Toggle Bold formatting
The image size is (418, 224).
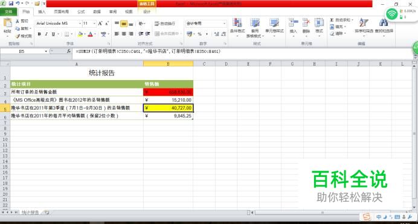click(39, 34)
